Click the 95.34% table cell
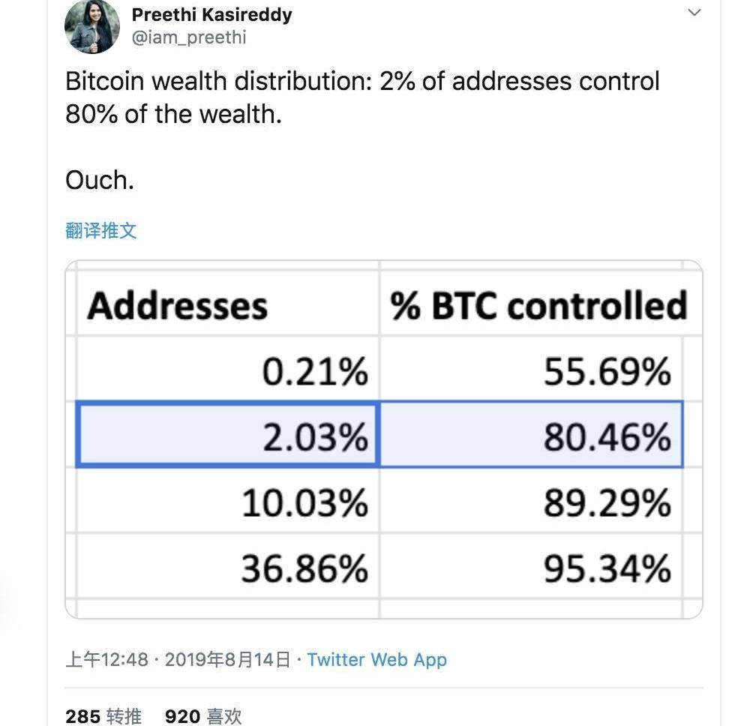The width and height of the screenshot is (747, 726). (532, 566)
